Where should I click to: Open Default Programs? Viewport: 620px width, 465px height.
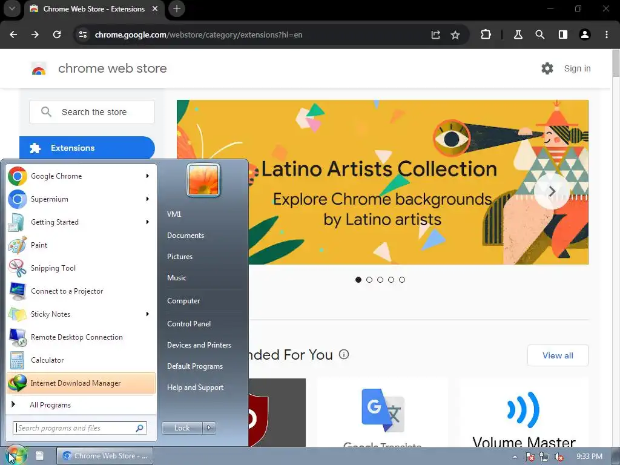click(x=194, y=366)
